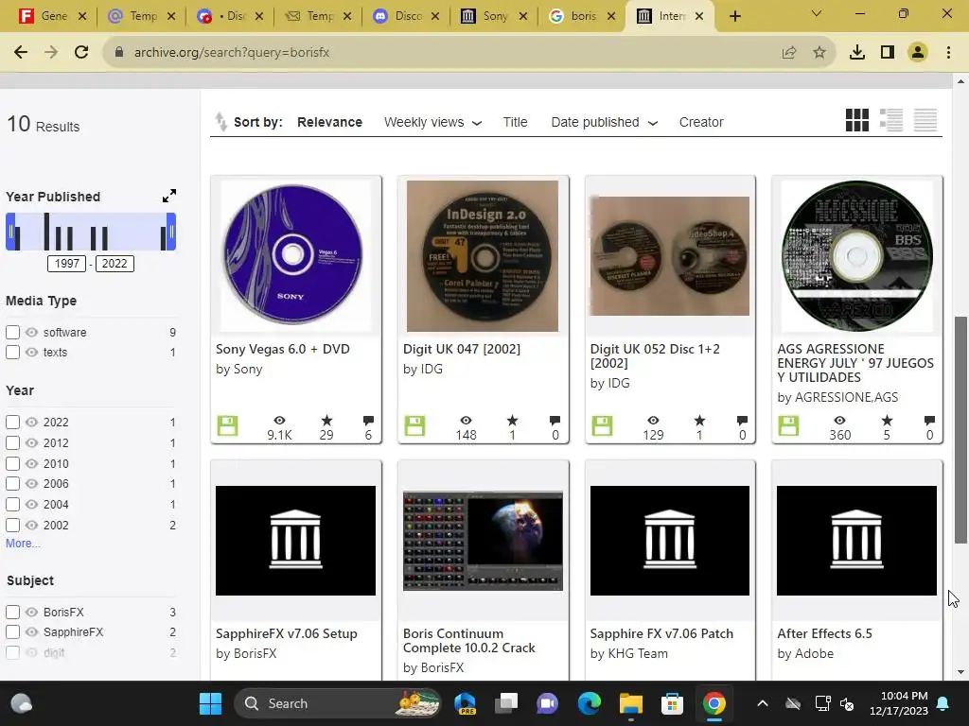The width and height of the screenshot is (969, 726).
Task: Show more Year filter options
Action: click(23, 544)
